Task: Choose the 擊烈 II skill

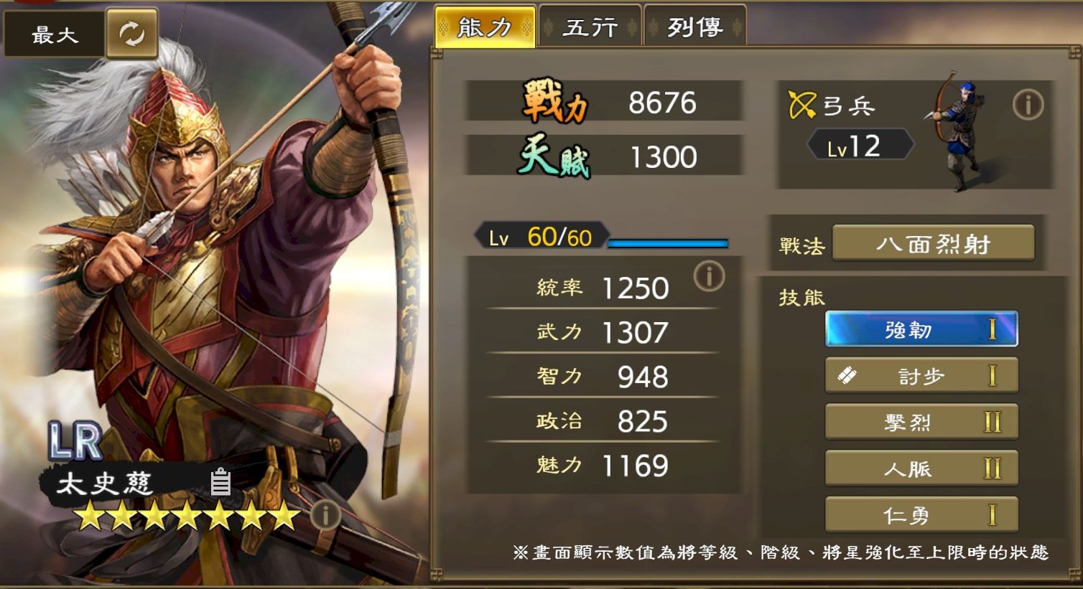Action: (921, 422)
